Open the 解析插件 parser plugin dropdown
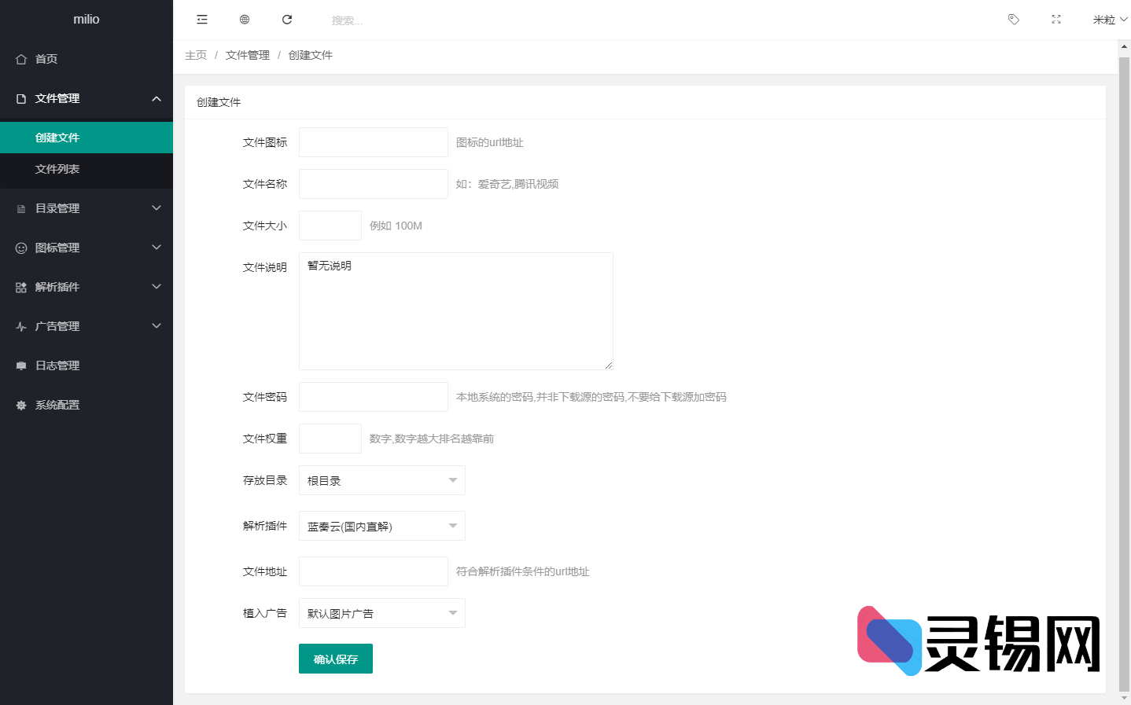 [x=381, y=525]
